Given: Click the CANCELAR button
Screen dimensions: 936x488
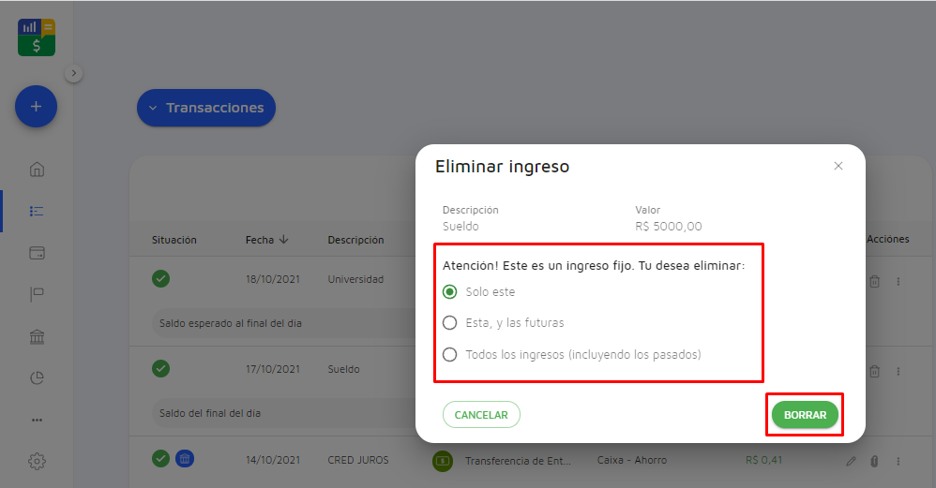Looking at the screenshot, I should (480, 415).
